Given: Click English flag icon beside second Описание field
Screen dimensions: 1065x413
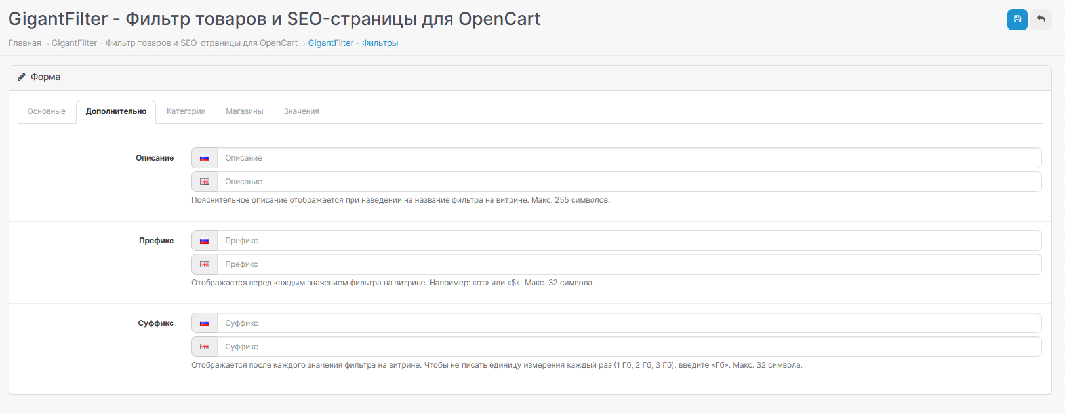Looking at the screenshot, I should 205,182.
